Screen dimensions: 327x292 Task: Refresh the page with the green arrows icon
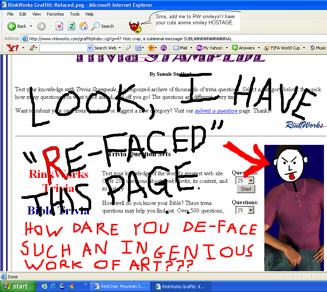(x=71, y=26)
